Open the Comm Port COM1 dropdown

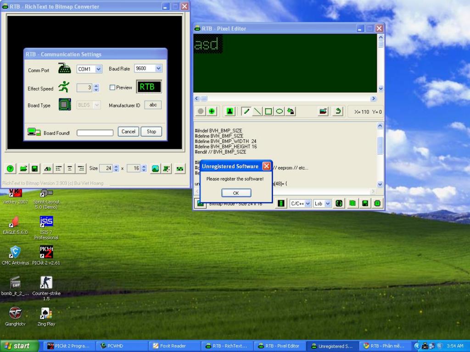98,69
